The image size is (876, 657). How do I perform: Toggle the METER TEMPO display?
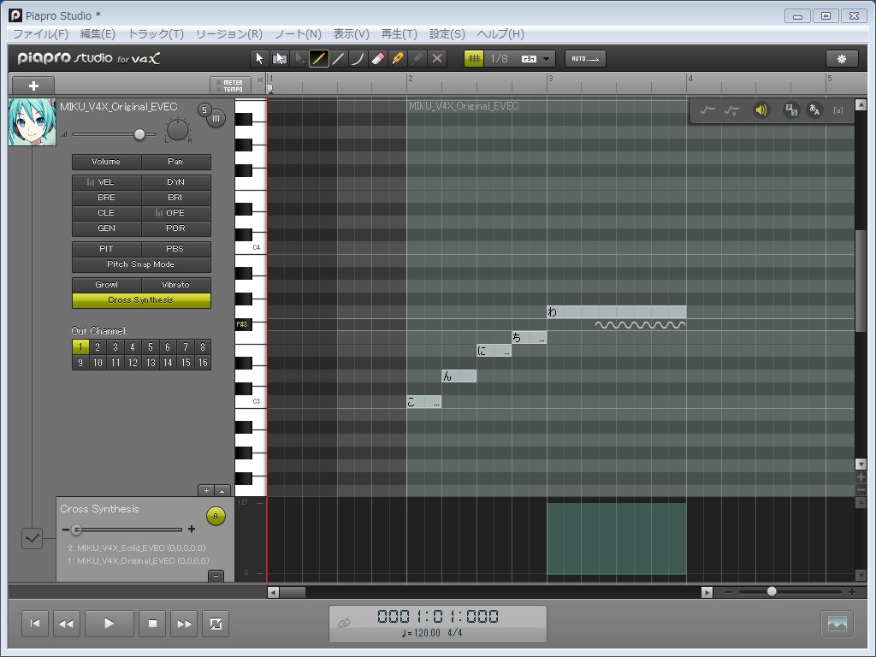click(x=230, y=86)
